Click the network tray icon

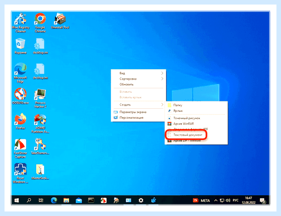pos(222,201)
